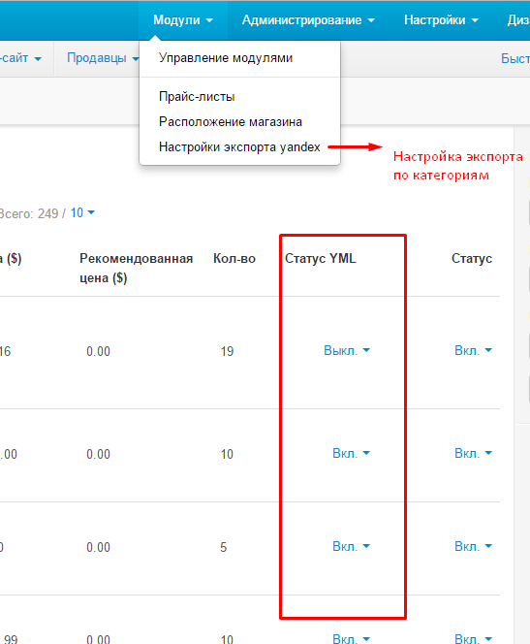
Task: Open second row Статус Вкл. dropdown
Action: click(x=473, y=453)
